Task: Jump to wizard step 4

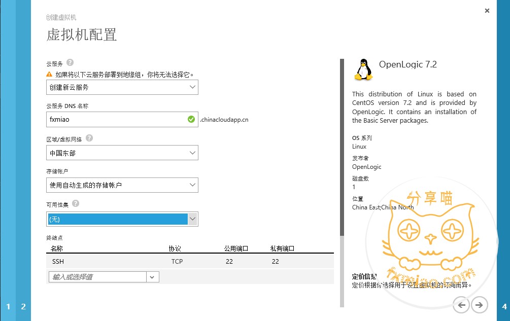Action: point(504,306)
